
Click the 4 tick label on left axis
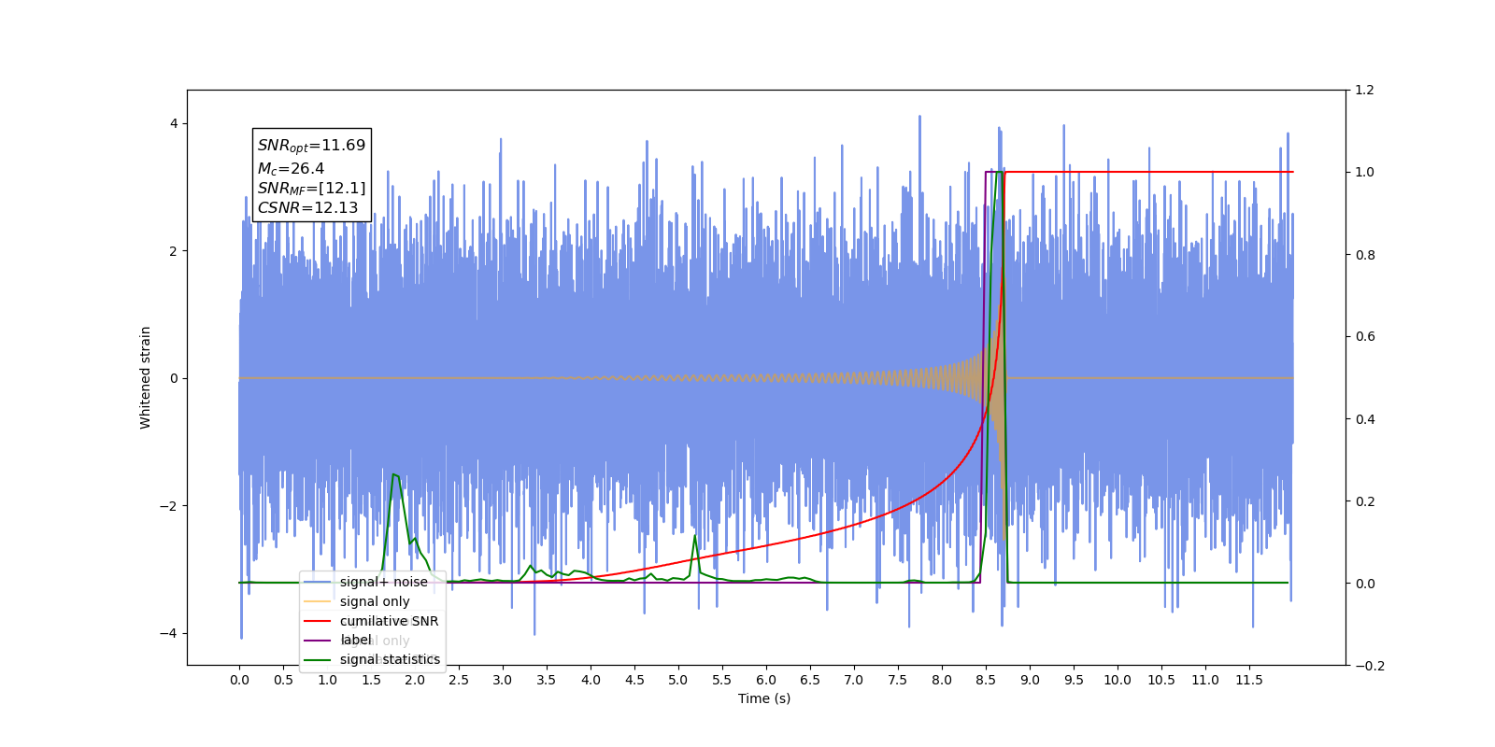(x=174, y=123)
